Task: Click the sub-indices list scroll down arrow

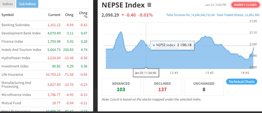Action: coord(96,109)
